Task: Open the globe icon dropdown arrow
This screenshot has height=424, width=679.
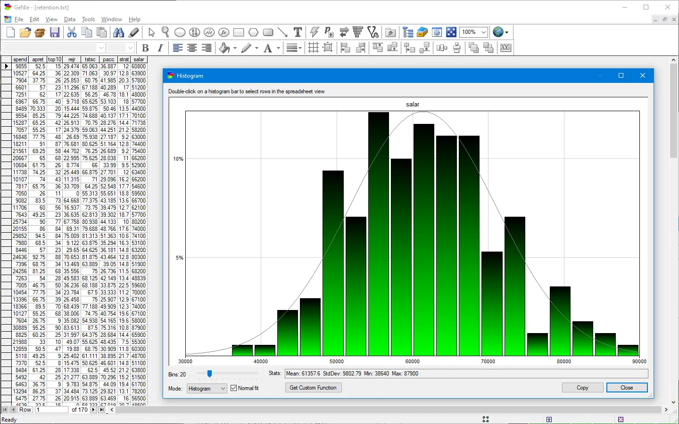Action: (x=507, y=33)
